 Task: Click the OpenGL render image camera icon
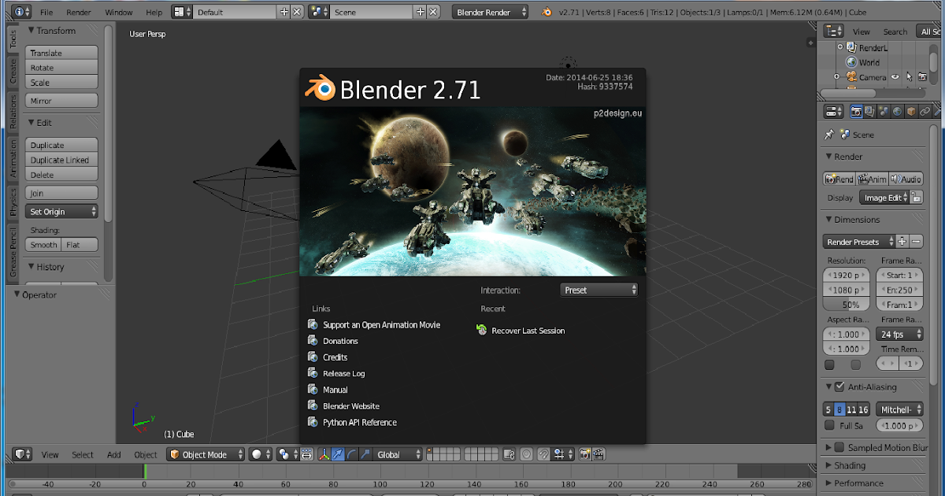coord(585,454)
